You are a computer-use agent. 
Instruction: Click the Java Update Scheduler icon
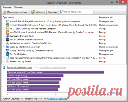coord(7,32)
